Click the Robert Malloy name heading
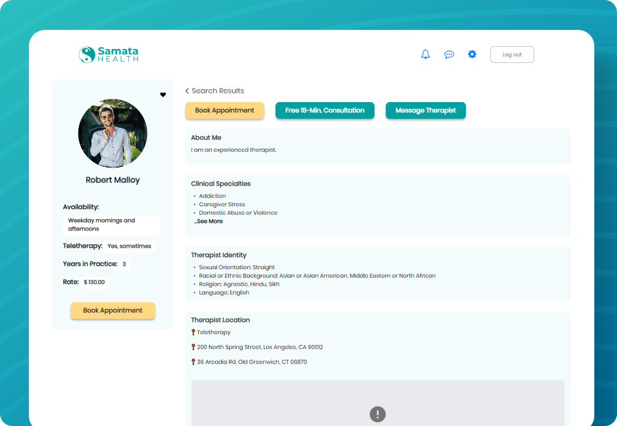This screenshot has width=617, height=426. (112, 180)
